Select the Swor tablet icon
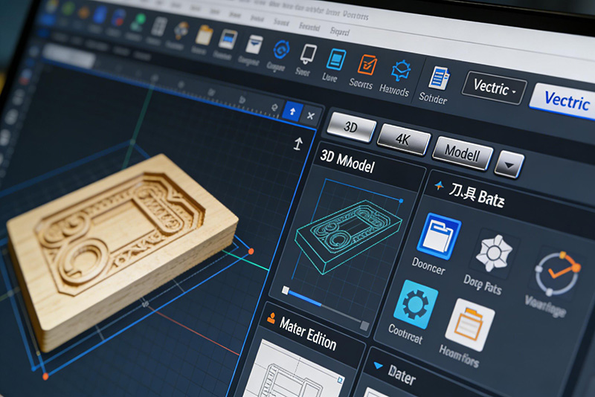The image size is (595, 397). (x=309, y=54)
